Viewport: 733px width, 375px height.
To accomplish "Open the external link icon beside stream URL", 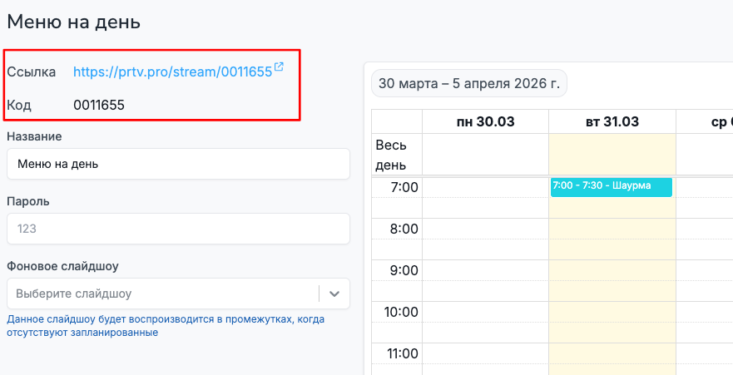I will 279,68.
